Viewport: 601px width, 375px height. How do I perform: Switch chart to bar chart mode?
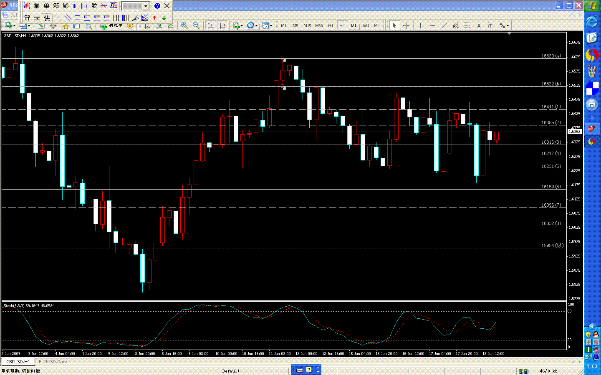click(147, 26)
